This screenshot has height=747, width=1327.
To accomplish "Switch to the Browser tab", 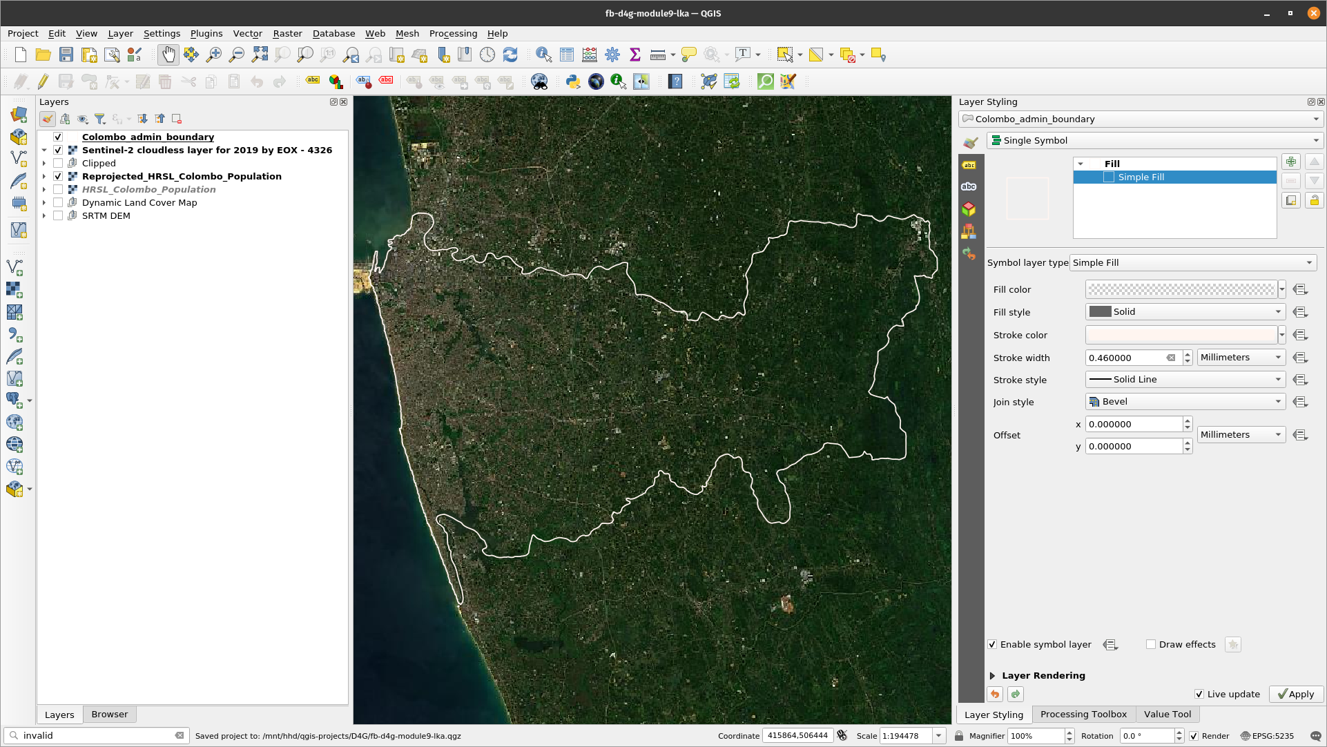I will tap(110, 715).
